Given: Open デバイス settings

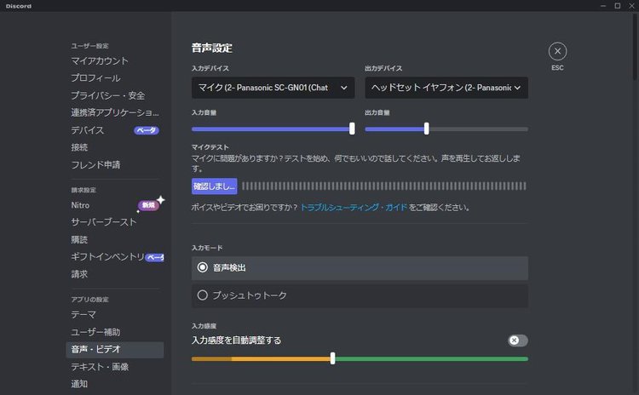Looking at the screenshot, I should 87,130.
